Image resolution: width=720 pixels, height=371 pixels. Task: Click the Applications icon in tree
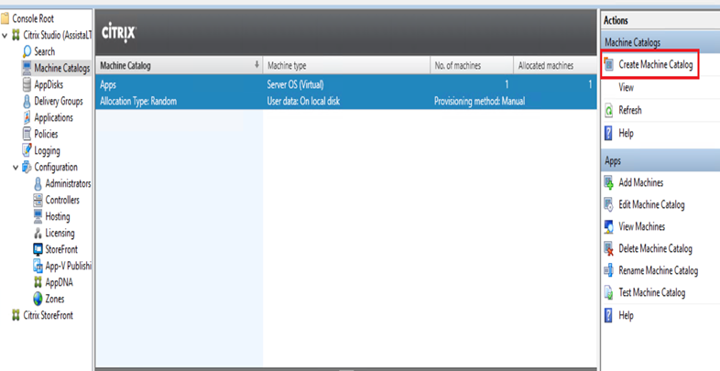click(27, 117)
